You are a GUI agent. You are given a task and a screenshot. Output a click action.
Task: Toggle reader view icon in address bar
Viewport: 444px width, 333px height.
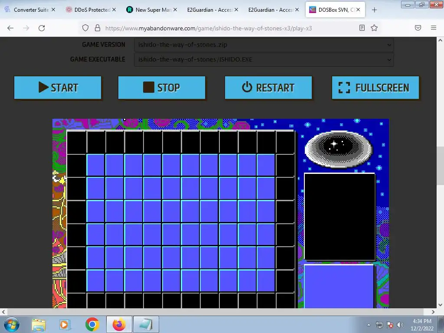click(x=362, y=28)
